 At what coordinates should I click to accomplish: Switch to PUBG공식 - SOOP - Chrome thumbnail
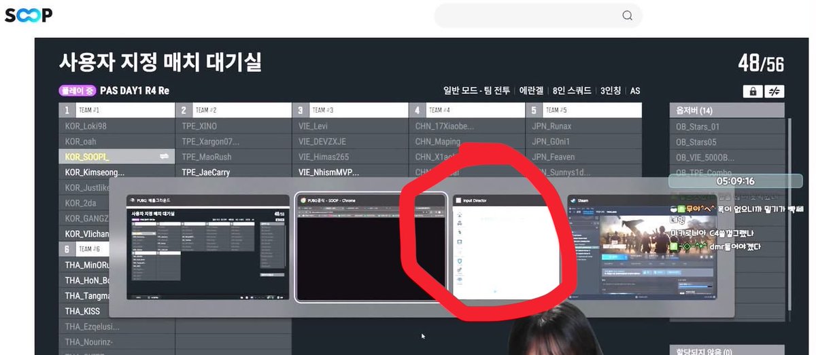point(371,248)
